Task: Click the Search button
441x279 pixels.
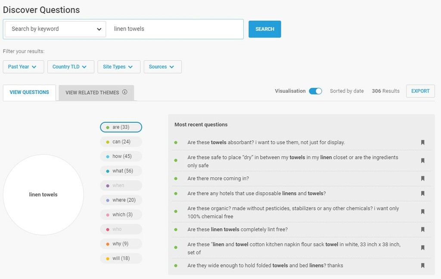Action: 264,29
